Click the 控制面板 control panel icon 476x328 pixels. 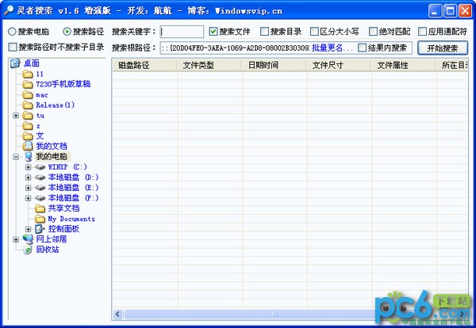[40, 229]
